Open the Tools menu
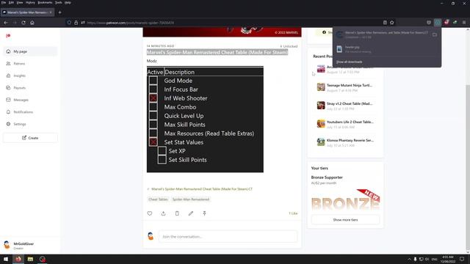The image size is (470, 264). [59, 2]
